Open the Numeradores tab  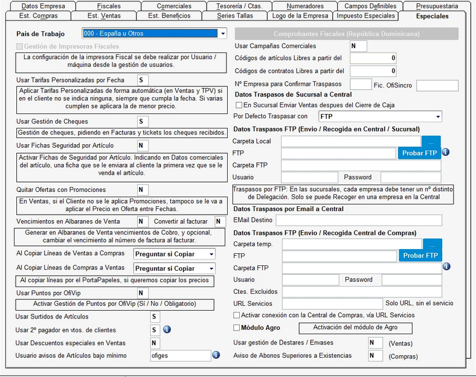(305, 6)
